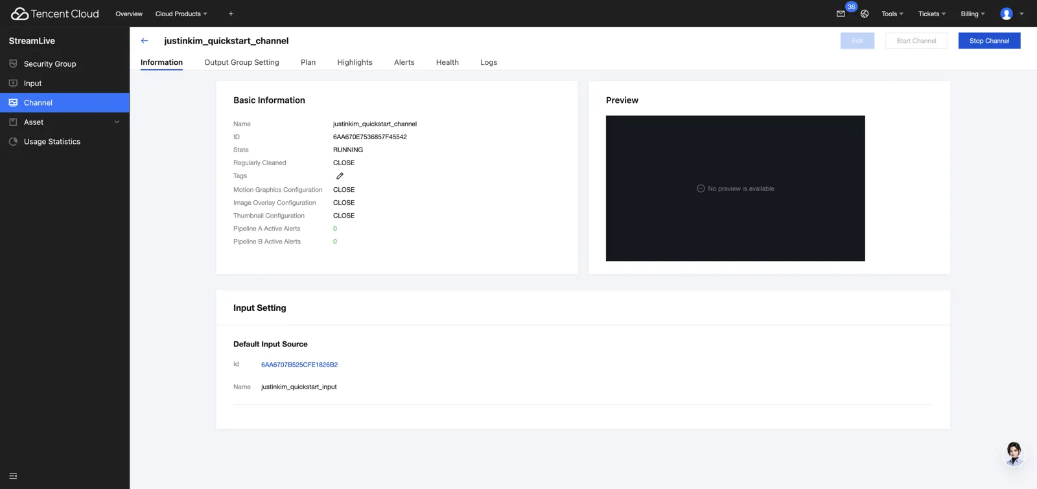Open the customer support assistant avatar

tap(1014, 453)
